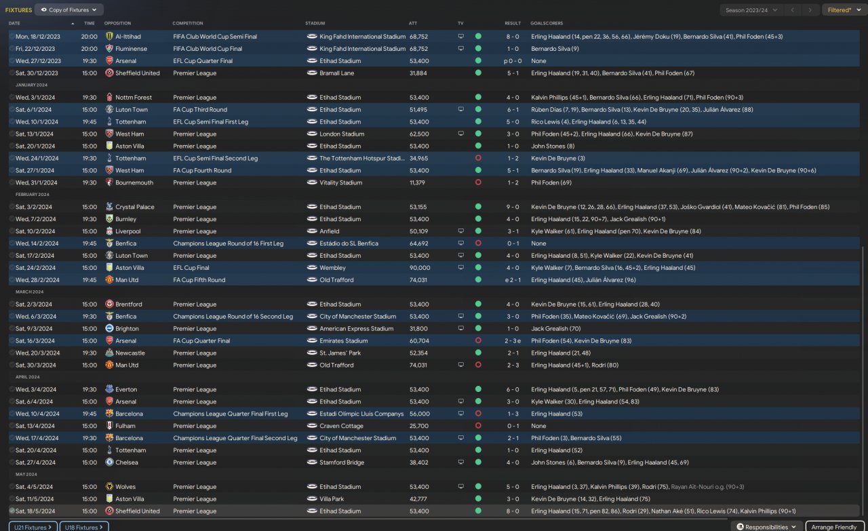Open the Copy of Fixtures view dropdown
868x531 pixels.
69,10
